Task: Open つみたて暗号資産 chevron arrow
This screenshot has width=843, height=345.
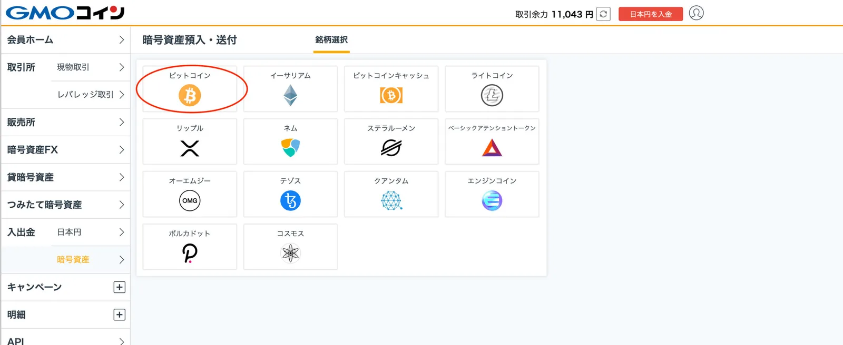Action: 122,205
